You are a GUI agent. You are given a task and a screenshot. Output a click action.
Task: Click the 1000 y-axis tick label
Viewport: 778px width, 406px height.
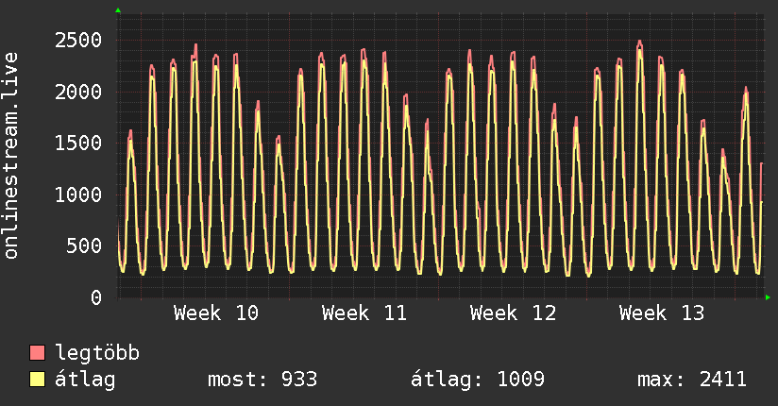point(78,195)
